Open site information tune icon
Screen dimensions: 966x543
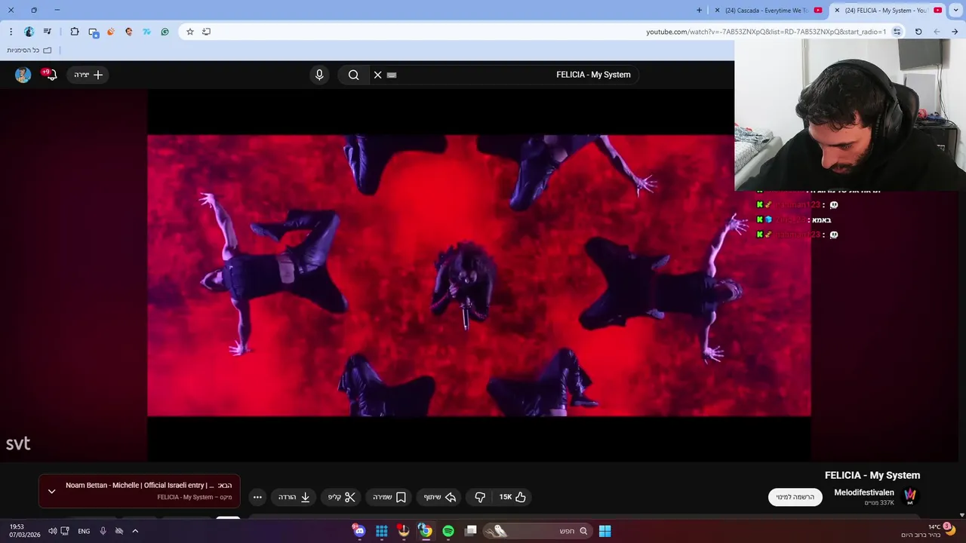tap(897, 32)
